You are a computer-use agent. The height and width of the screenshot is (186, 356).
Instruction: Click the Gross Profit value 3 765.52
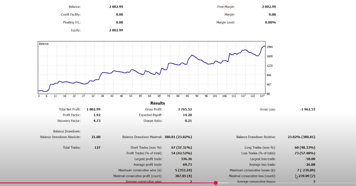point(185,109)
